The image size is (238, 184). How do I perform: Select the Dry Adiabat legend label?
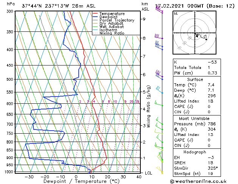coord(111,23)
